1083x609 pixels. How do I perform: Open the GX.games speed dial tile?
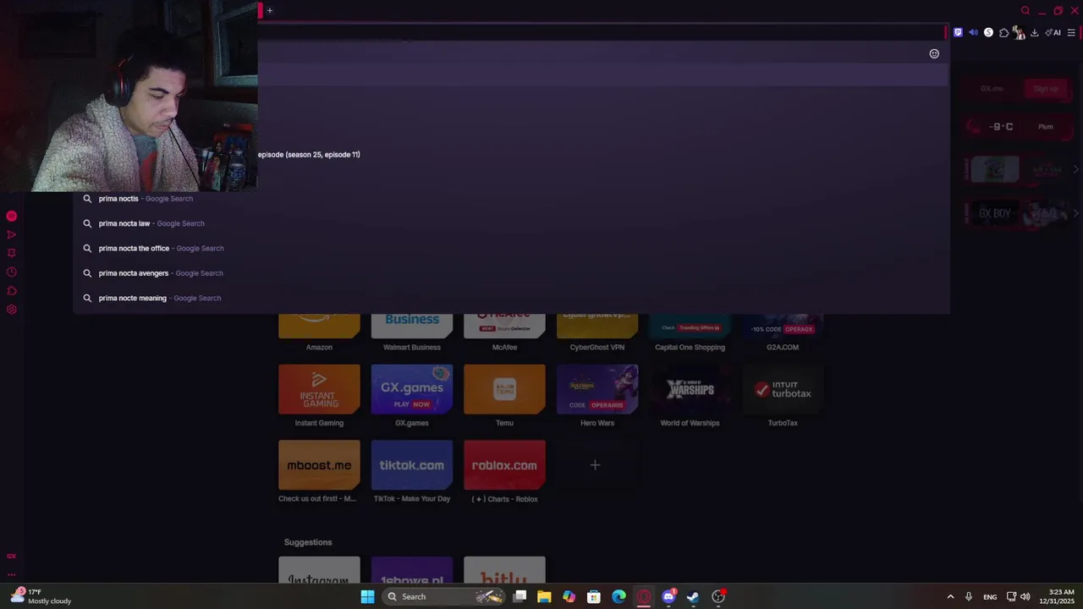pos(412,389)
